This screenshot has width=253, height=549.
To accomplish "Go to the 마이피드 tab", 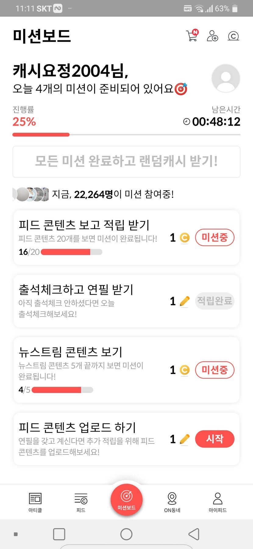I will coord(218,502).
